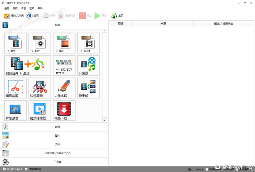
Task: Launch the 画面裁剪 crop tool
Action: point(15,88)
